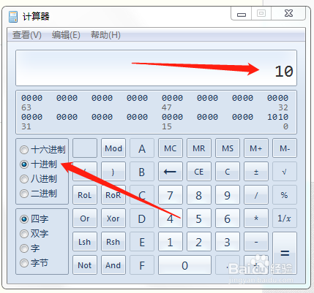Click the hex digit B key

click(x=142, y=172)
